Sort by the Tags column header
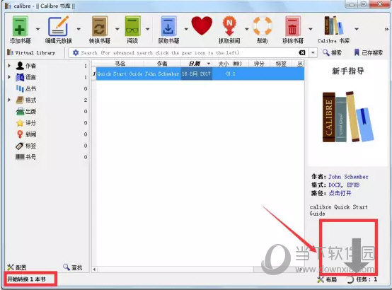The height and width of the screenshot is (290, 392). pyautogui.click(x=281, y=64)
